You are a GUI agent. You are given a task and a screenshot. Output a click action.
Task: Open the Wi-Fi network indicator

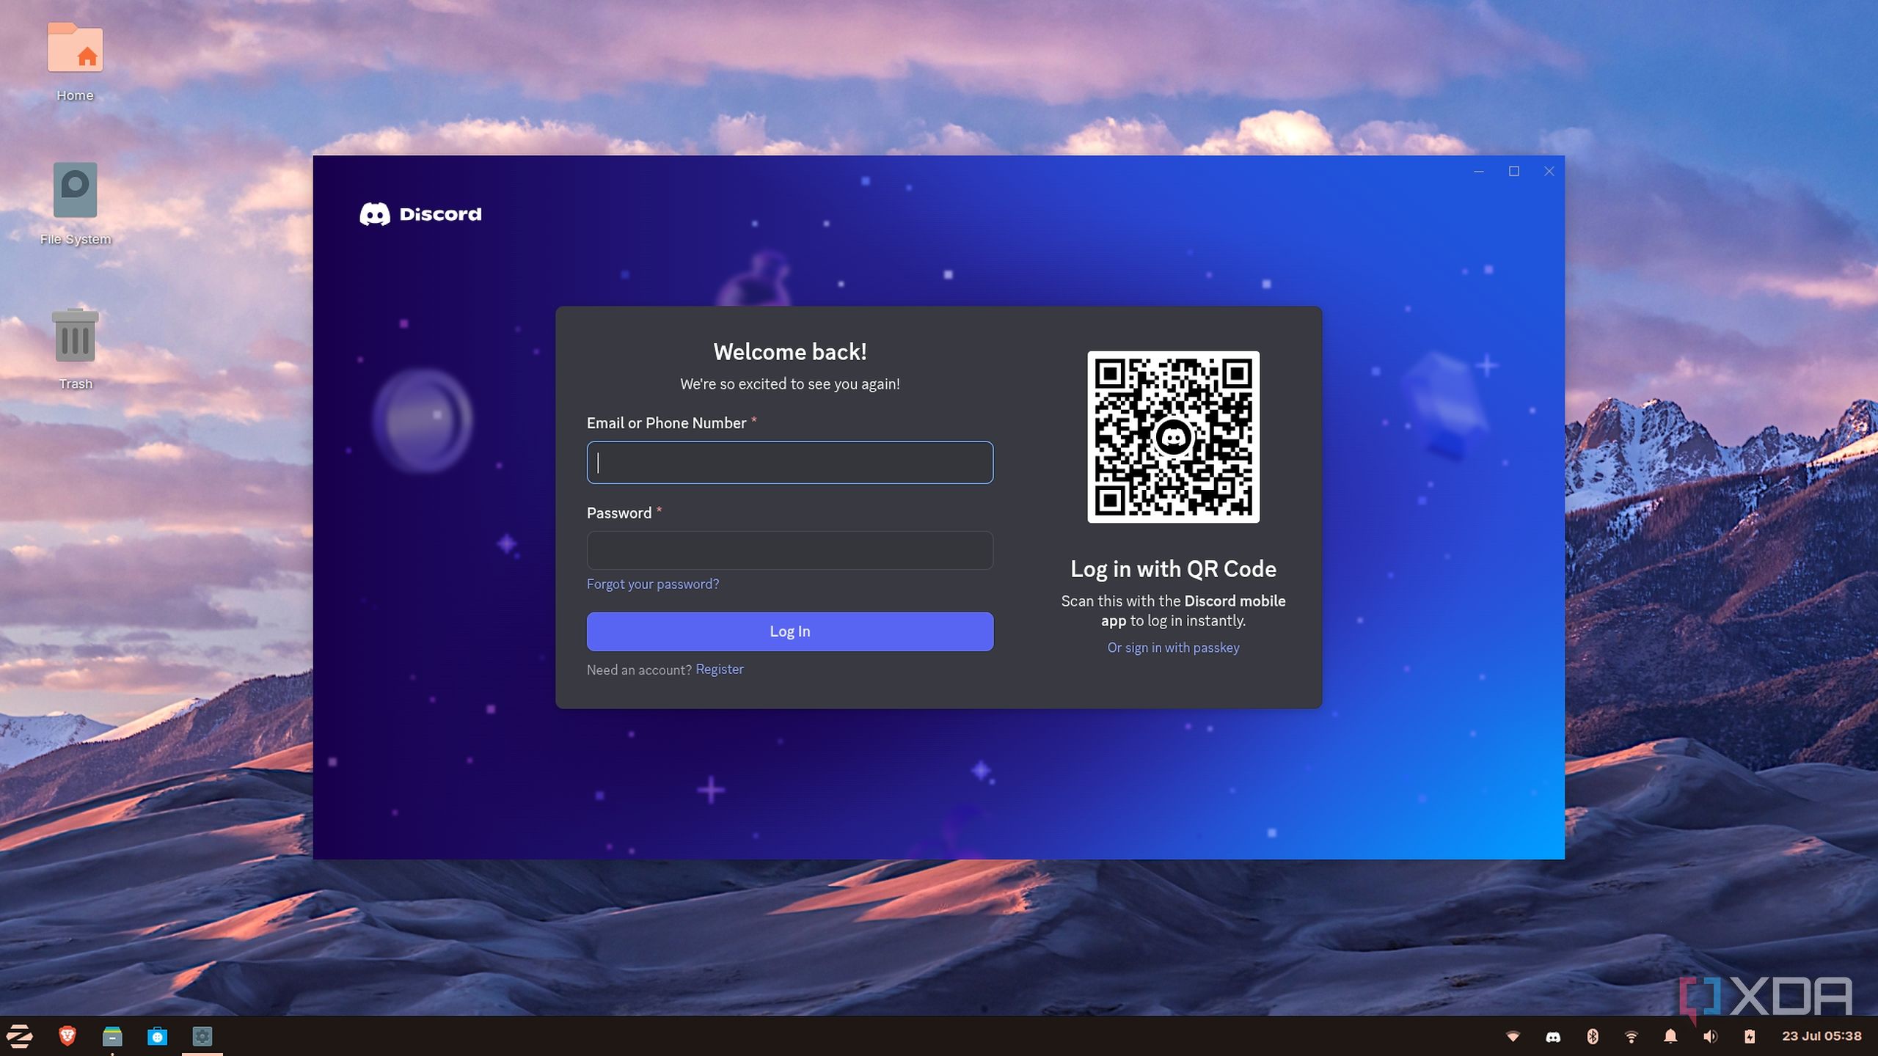pyautogui.click(x=1632, y=1036)
